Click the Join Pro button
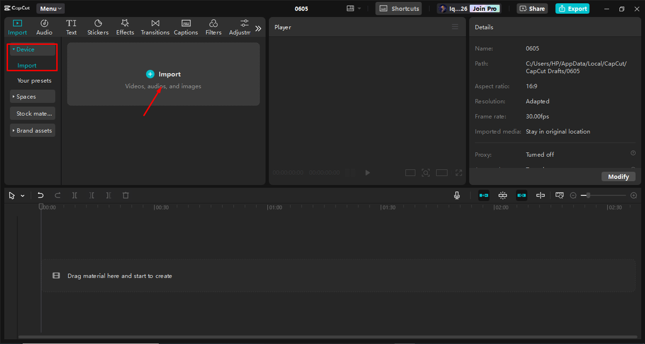 point(485,9)
